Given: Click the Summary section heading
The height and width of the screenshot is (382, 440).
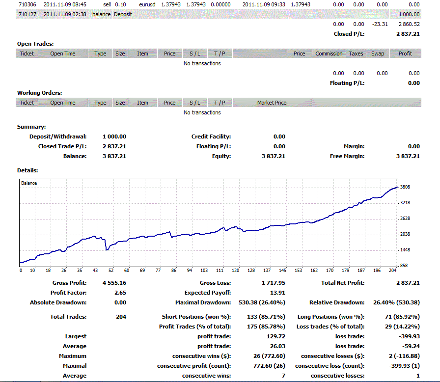Looking at the screenshot, I should 31,127.
